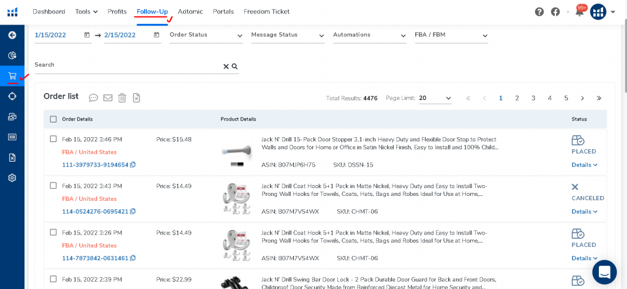Click the notifications bell icon
627x289 pixels.
point(579,12)
